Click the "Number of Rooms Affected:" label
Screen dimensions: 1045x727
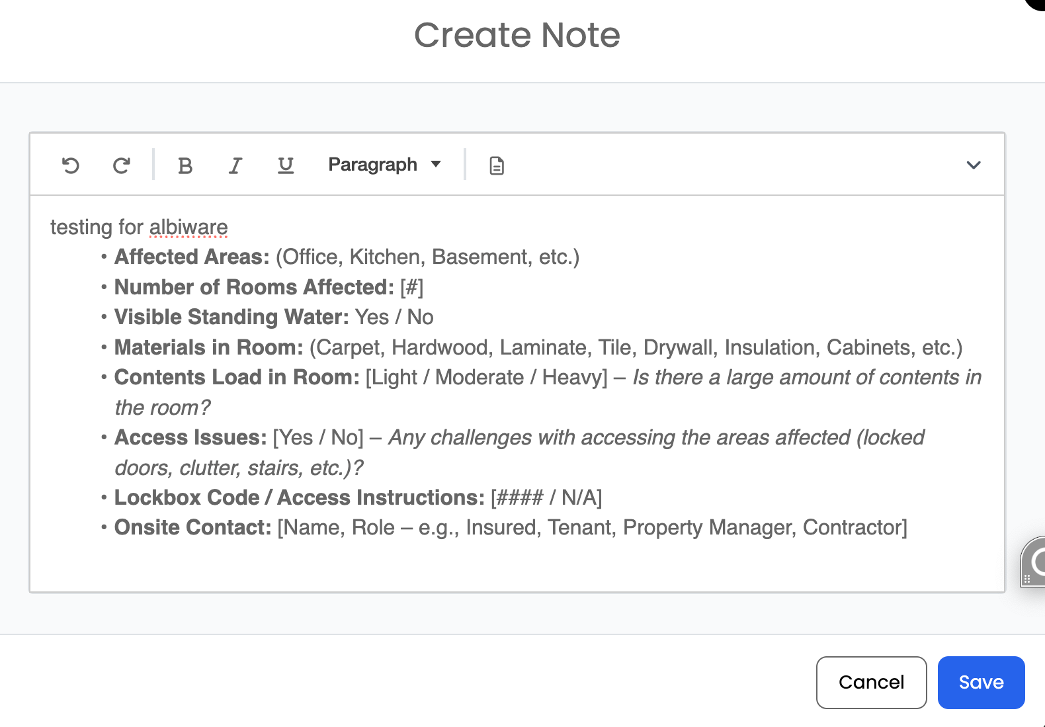pos(254,288)
